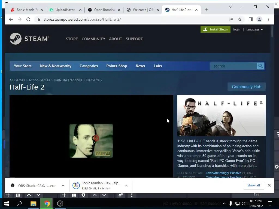
Task: Open Chrome side panel icon
Action: 251,19
